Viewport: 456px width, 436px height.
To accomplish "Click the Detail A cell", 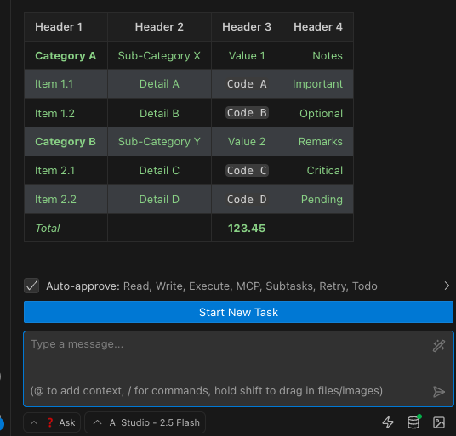I will click(x=159, y=84).
